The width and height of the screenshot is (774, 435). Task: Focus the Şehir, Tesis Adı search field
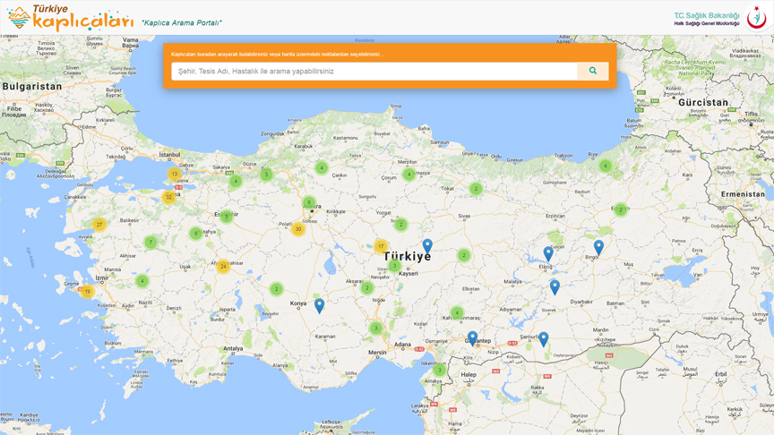(374, 71)
